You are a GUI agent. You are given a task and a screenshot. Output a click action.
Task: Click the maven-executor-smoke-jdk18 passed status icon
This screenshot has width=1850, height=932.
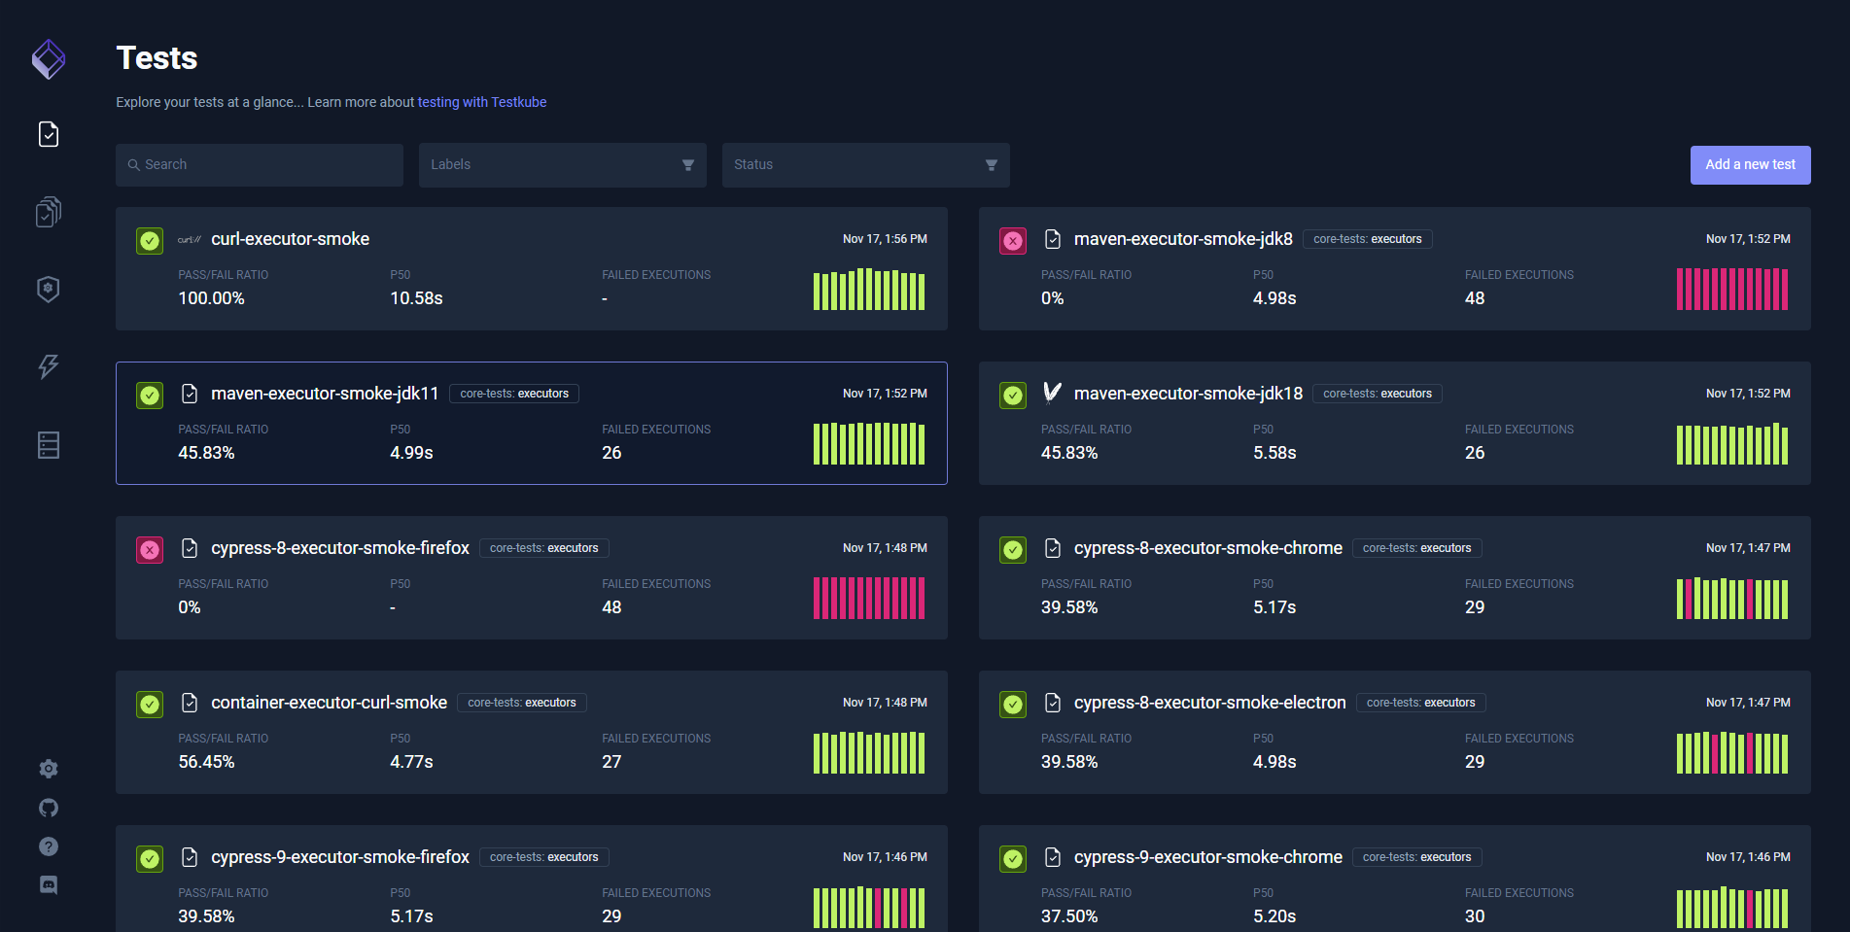1013,395
